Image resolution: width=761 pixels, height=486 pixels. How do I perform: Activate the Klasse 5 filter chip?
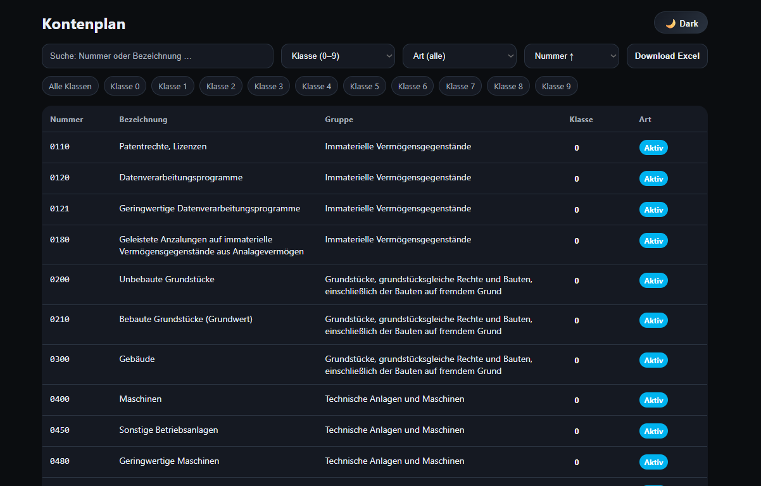pyautogui.click(x=364, y=86)
